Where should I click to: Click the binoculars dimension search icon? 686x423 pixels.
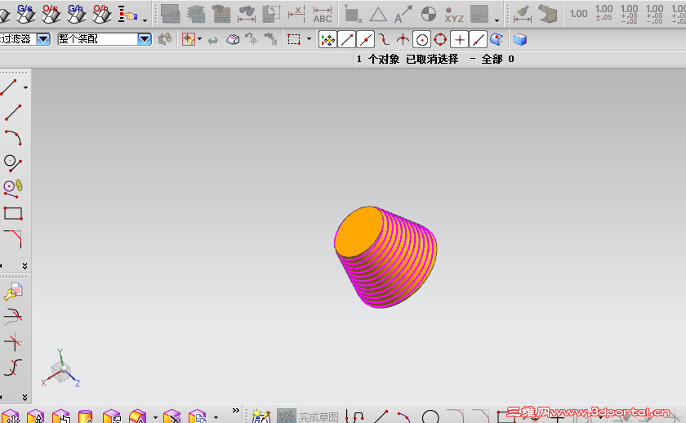247,14
